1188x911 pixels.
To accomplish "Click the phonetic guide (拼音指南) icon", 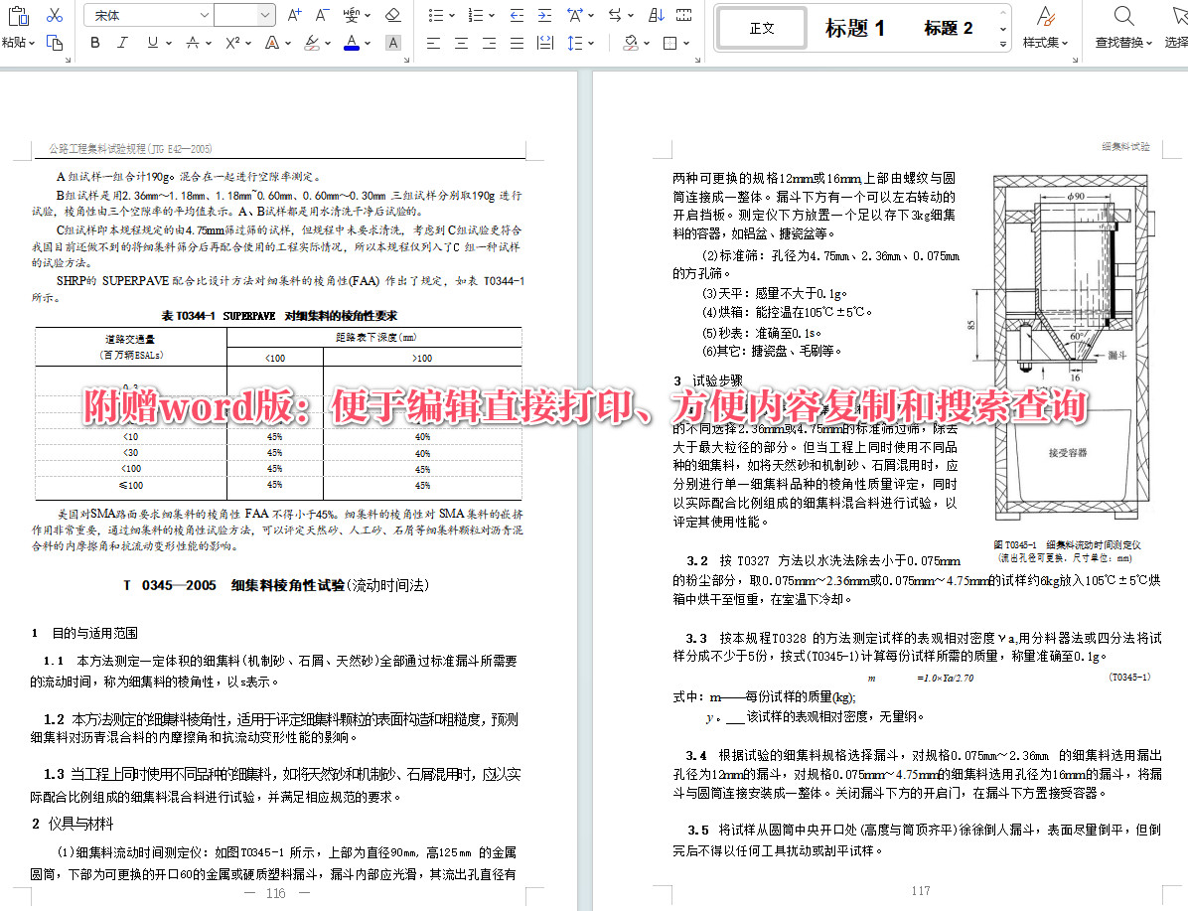I will click(351, 14).
